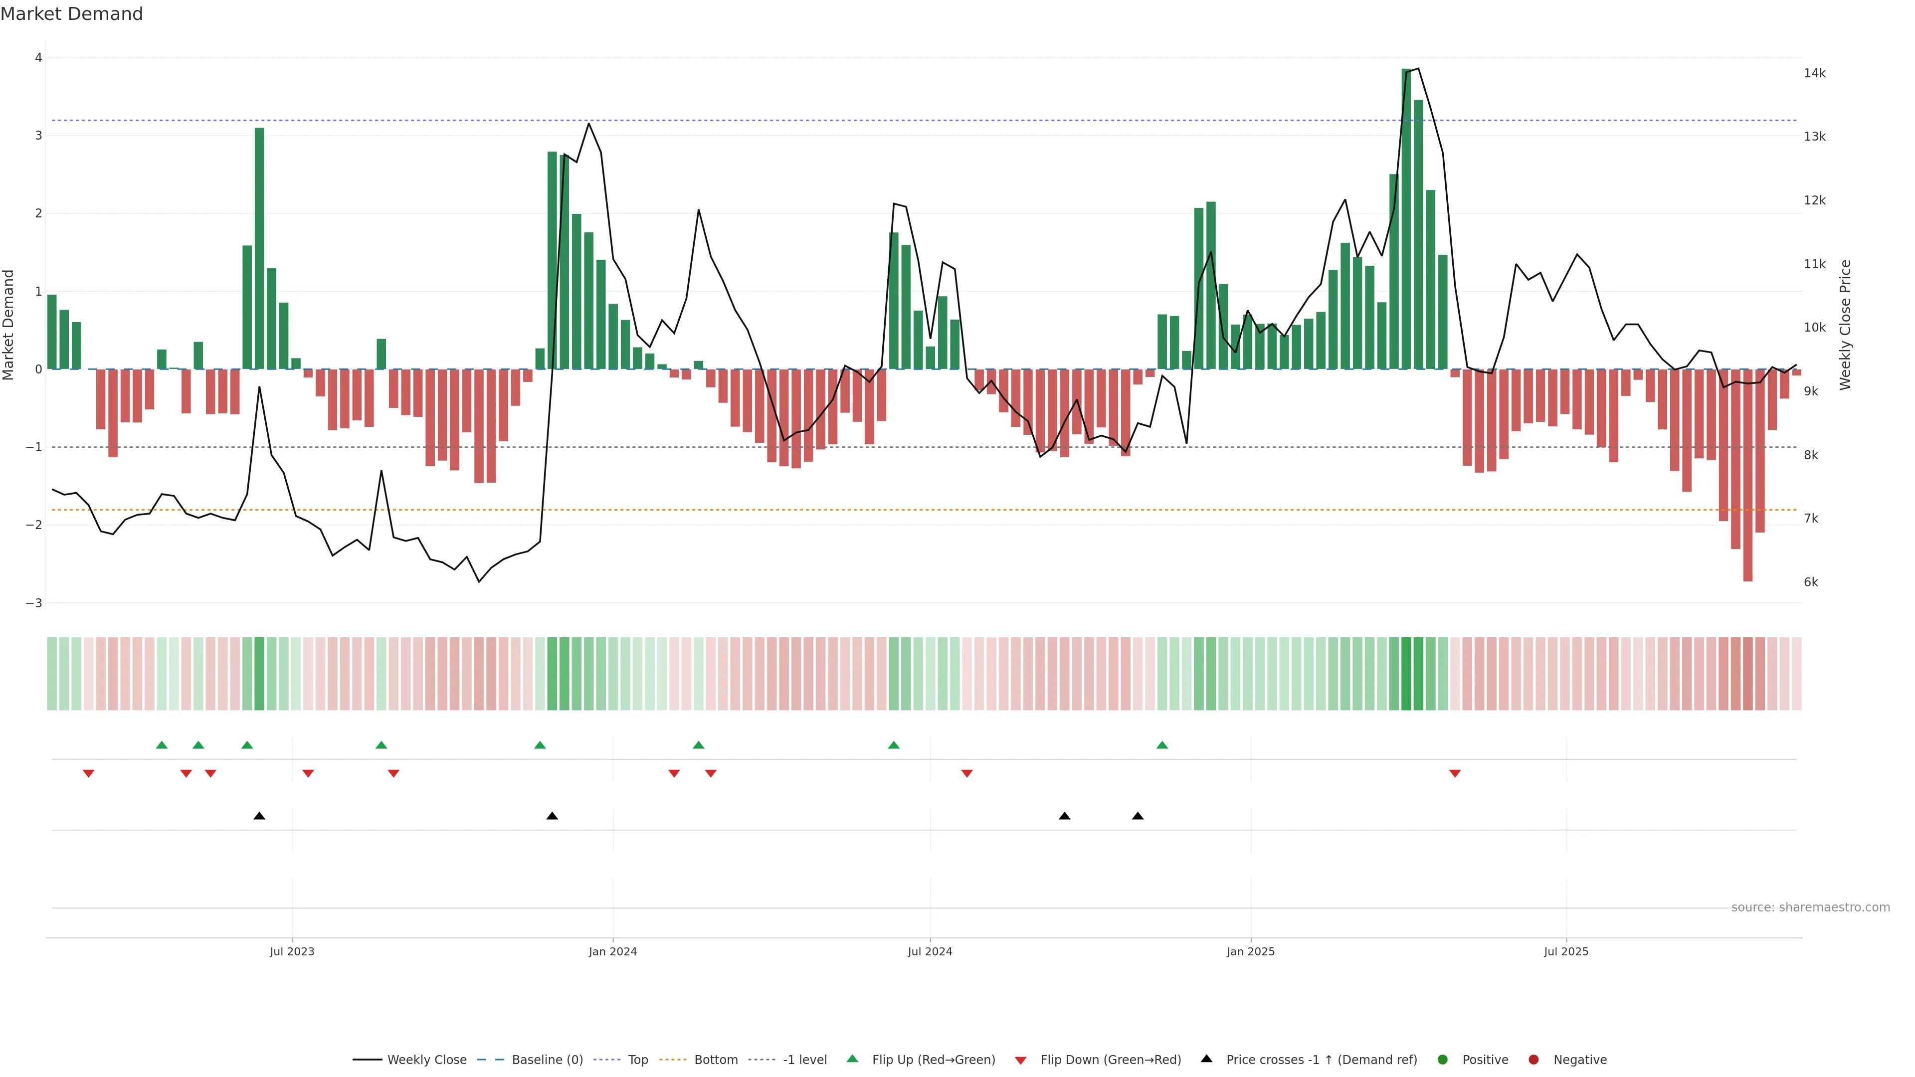Click the Jul 2023 x-axis label
Viewport: 1915px width, 1077px height.
click(292, 951)
